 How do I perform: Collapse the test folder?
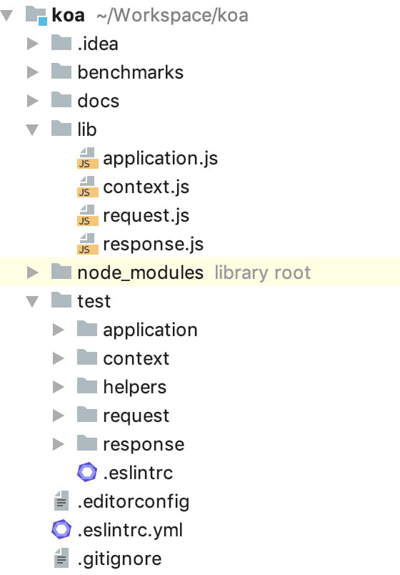(x=33, y=301)
